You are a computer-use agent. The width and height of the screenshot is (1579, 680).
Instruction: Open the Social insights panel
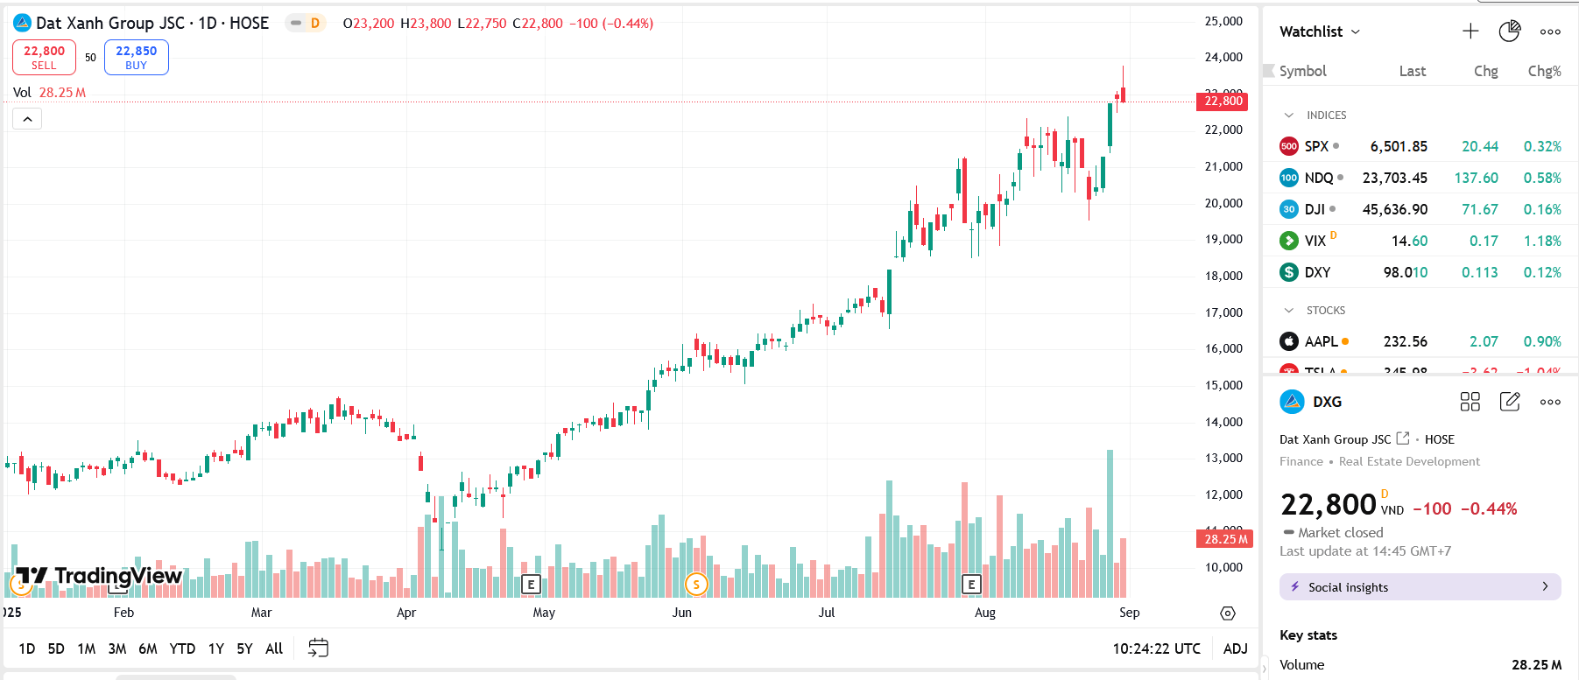coord(1420,587)
